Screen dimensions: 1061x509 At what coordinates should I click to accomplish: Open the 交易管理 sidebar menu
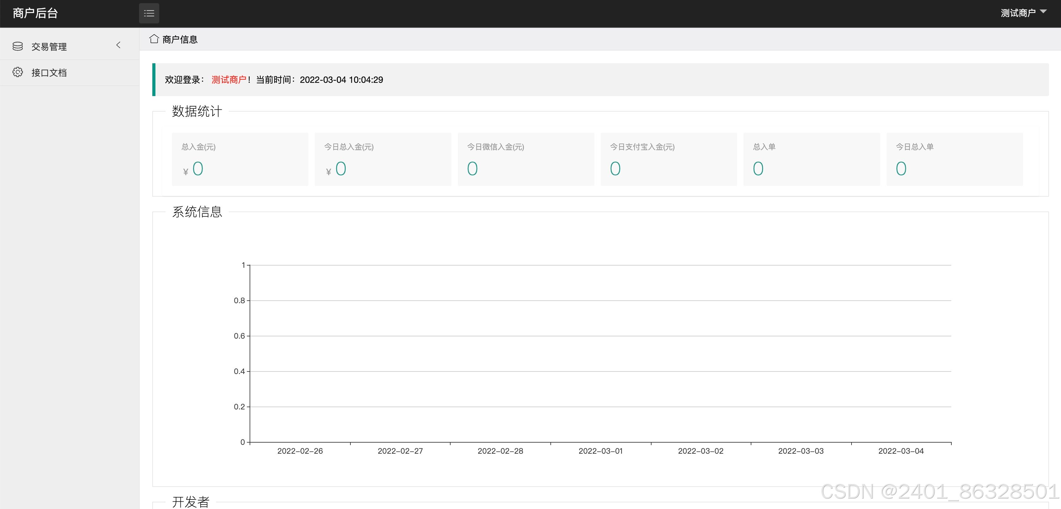70,46
